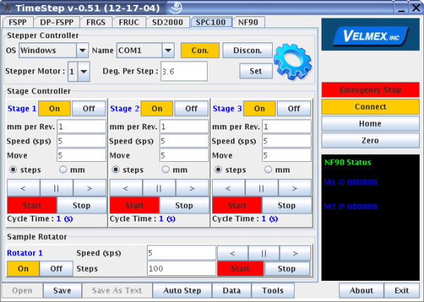Click Stage 3 Speed (sps) field
424x302 pixels.
(x=287, y=141)
